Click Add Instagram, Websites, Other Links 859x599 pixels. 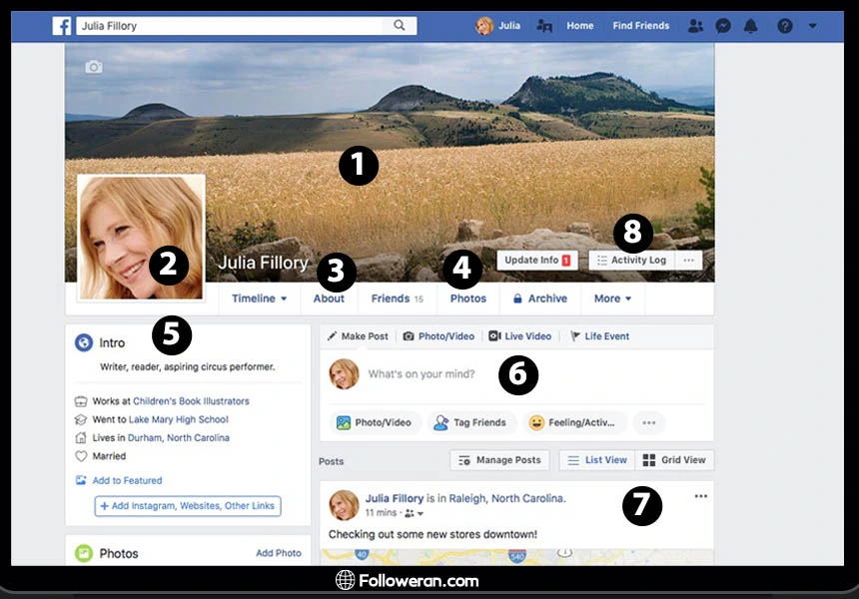click(188, 506)
